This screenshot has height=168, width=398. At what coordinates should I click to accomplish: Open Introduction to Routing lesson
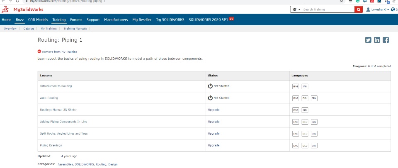(x=56, y=86)
